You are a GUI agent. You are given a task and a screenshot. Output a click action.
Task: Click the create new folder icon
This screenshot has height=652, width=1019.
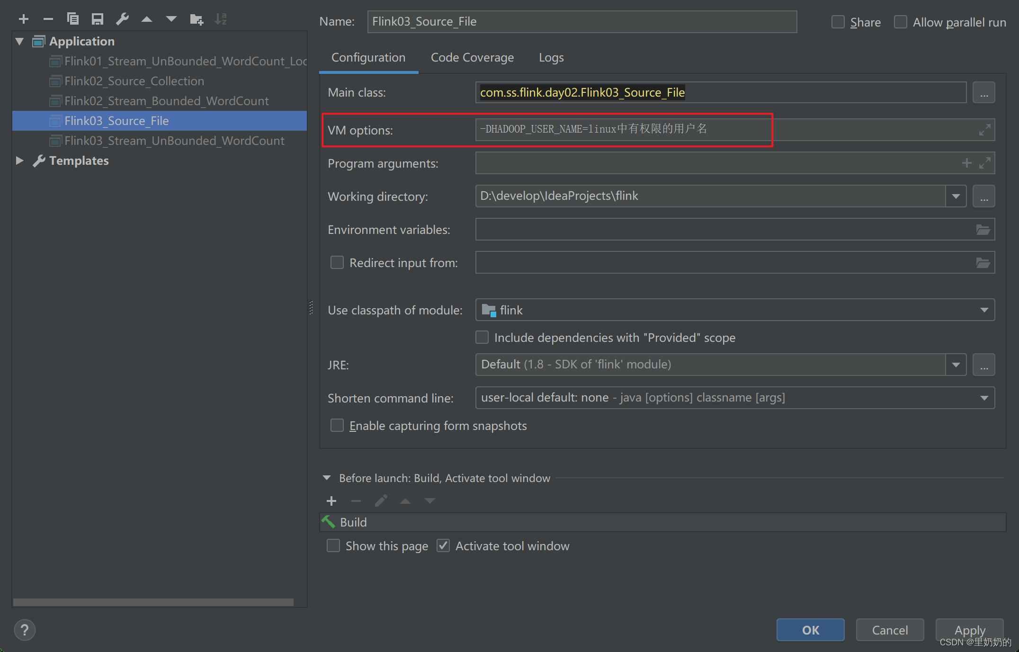(196, 19)
